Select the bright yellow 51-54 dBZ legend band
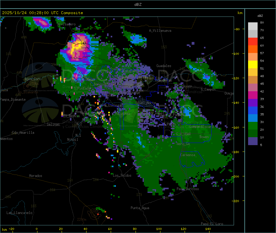Screen dimensions: 276x233 pyautogui.click(x=253, y=65)
